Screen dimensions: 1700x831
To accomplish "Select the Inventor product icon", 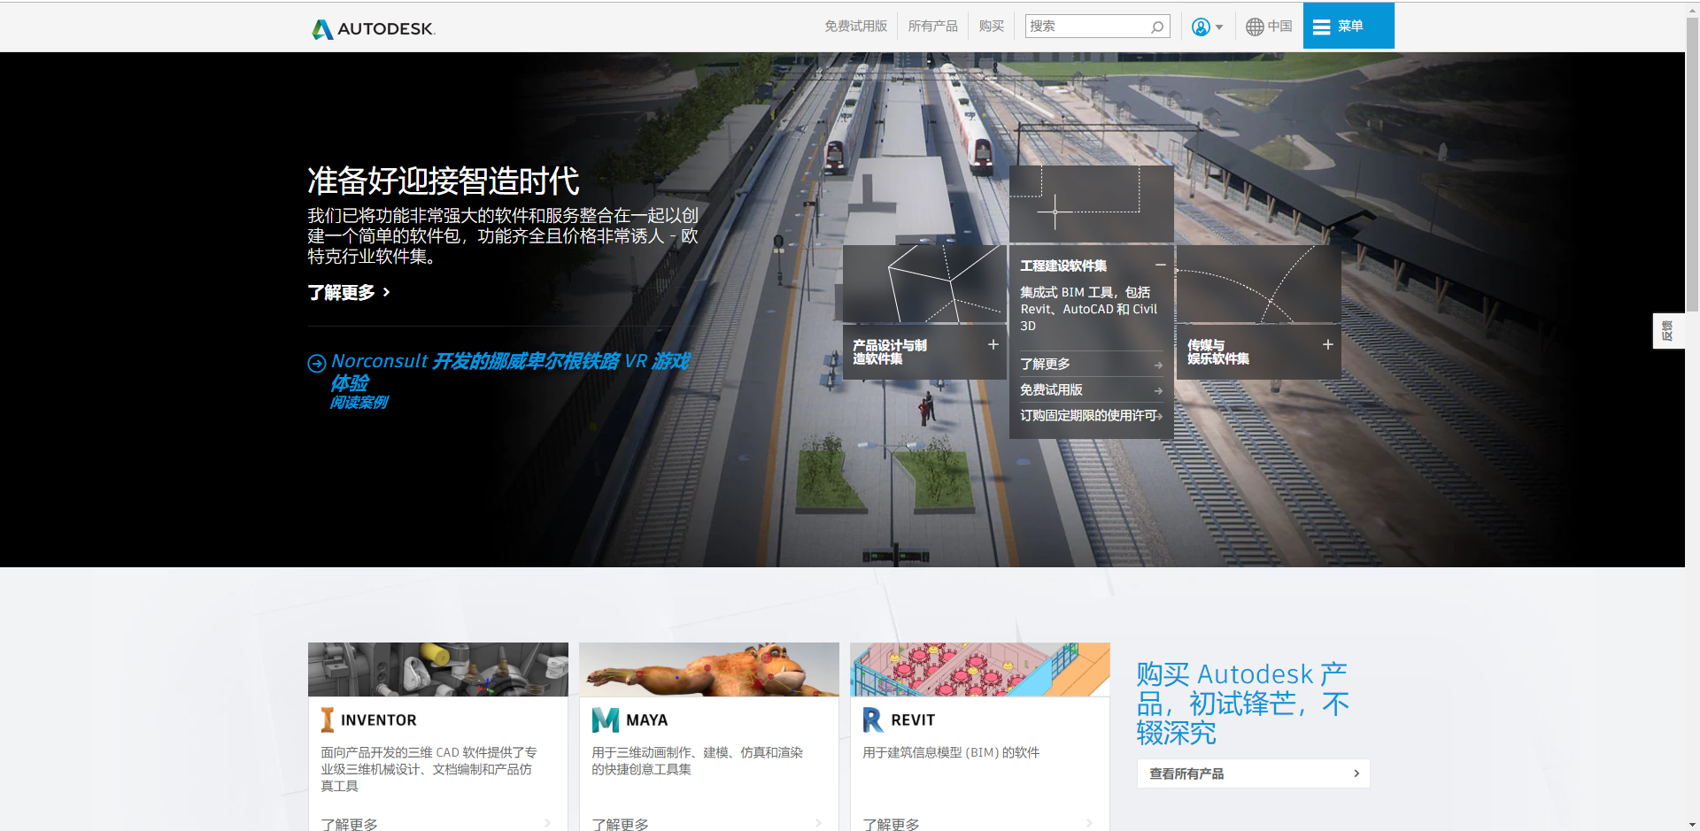I will (327, 719).
